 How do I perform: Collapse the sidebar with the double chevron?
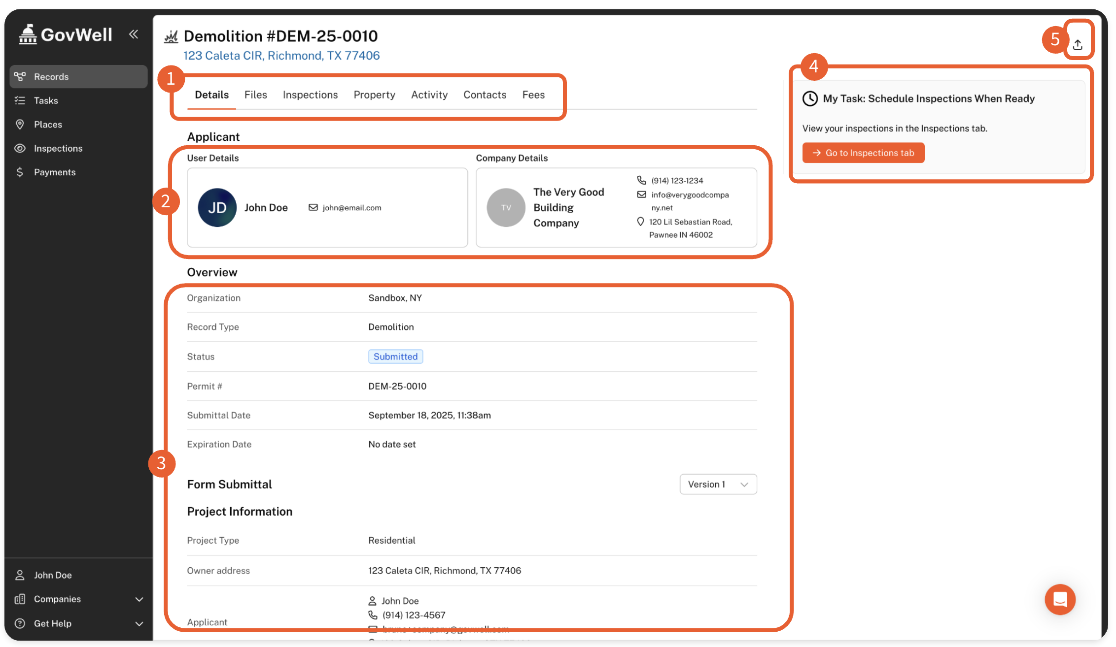(x=134, y=34)
